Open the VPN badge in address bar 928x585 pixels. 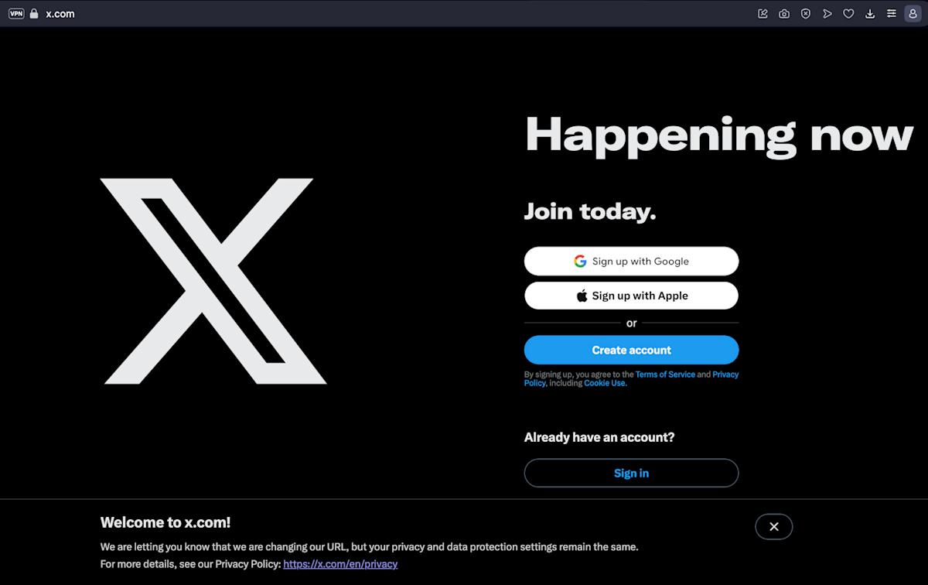tap(16, 13)
